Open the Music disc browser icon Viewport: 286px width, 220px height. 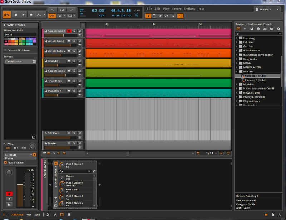click(x=258, y=29)
